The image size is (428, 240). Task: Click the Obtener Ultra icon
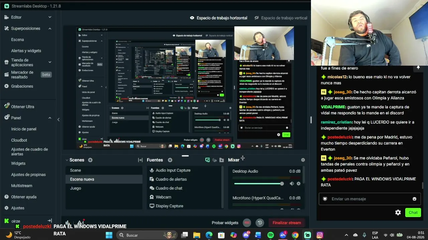(x=6, y=106)
